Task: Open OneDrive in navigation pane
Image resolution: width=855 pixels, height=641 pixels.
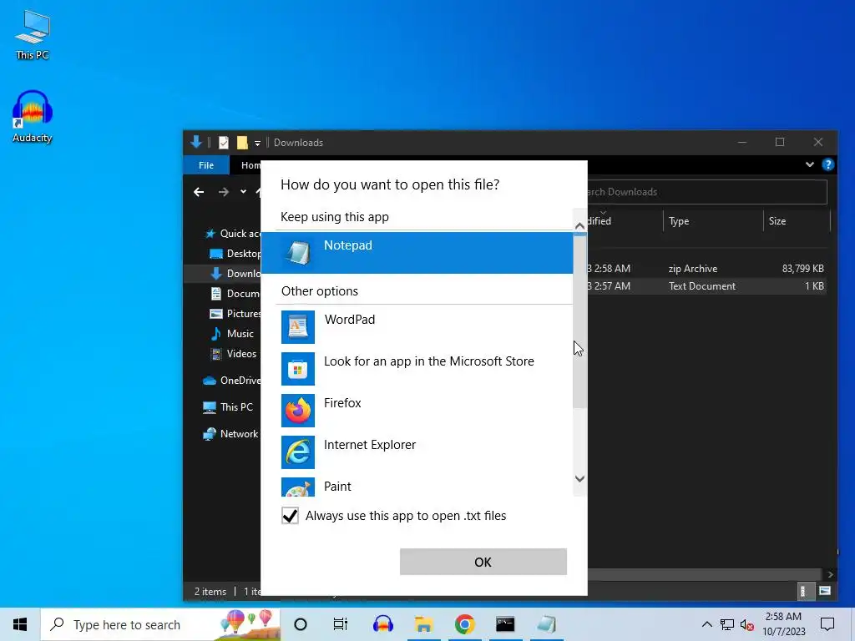Action: coord(232,381)
